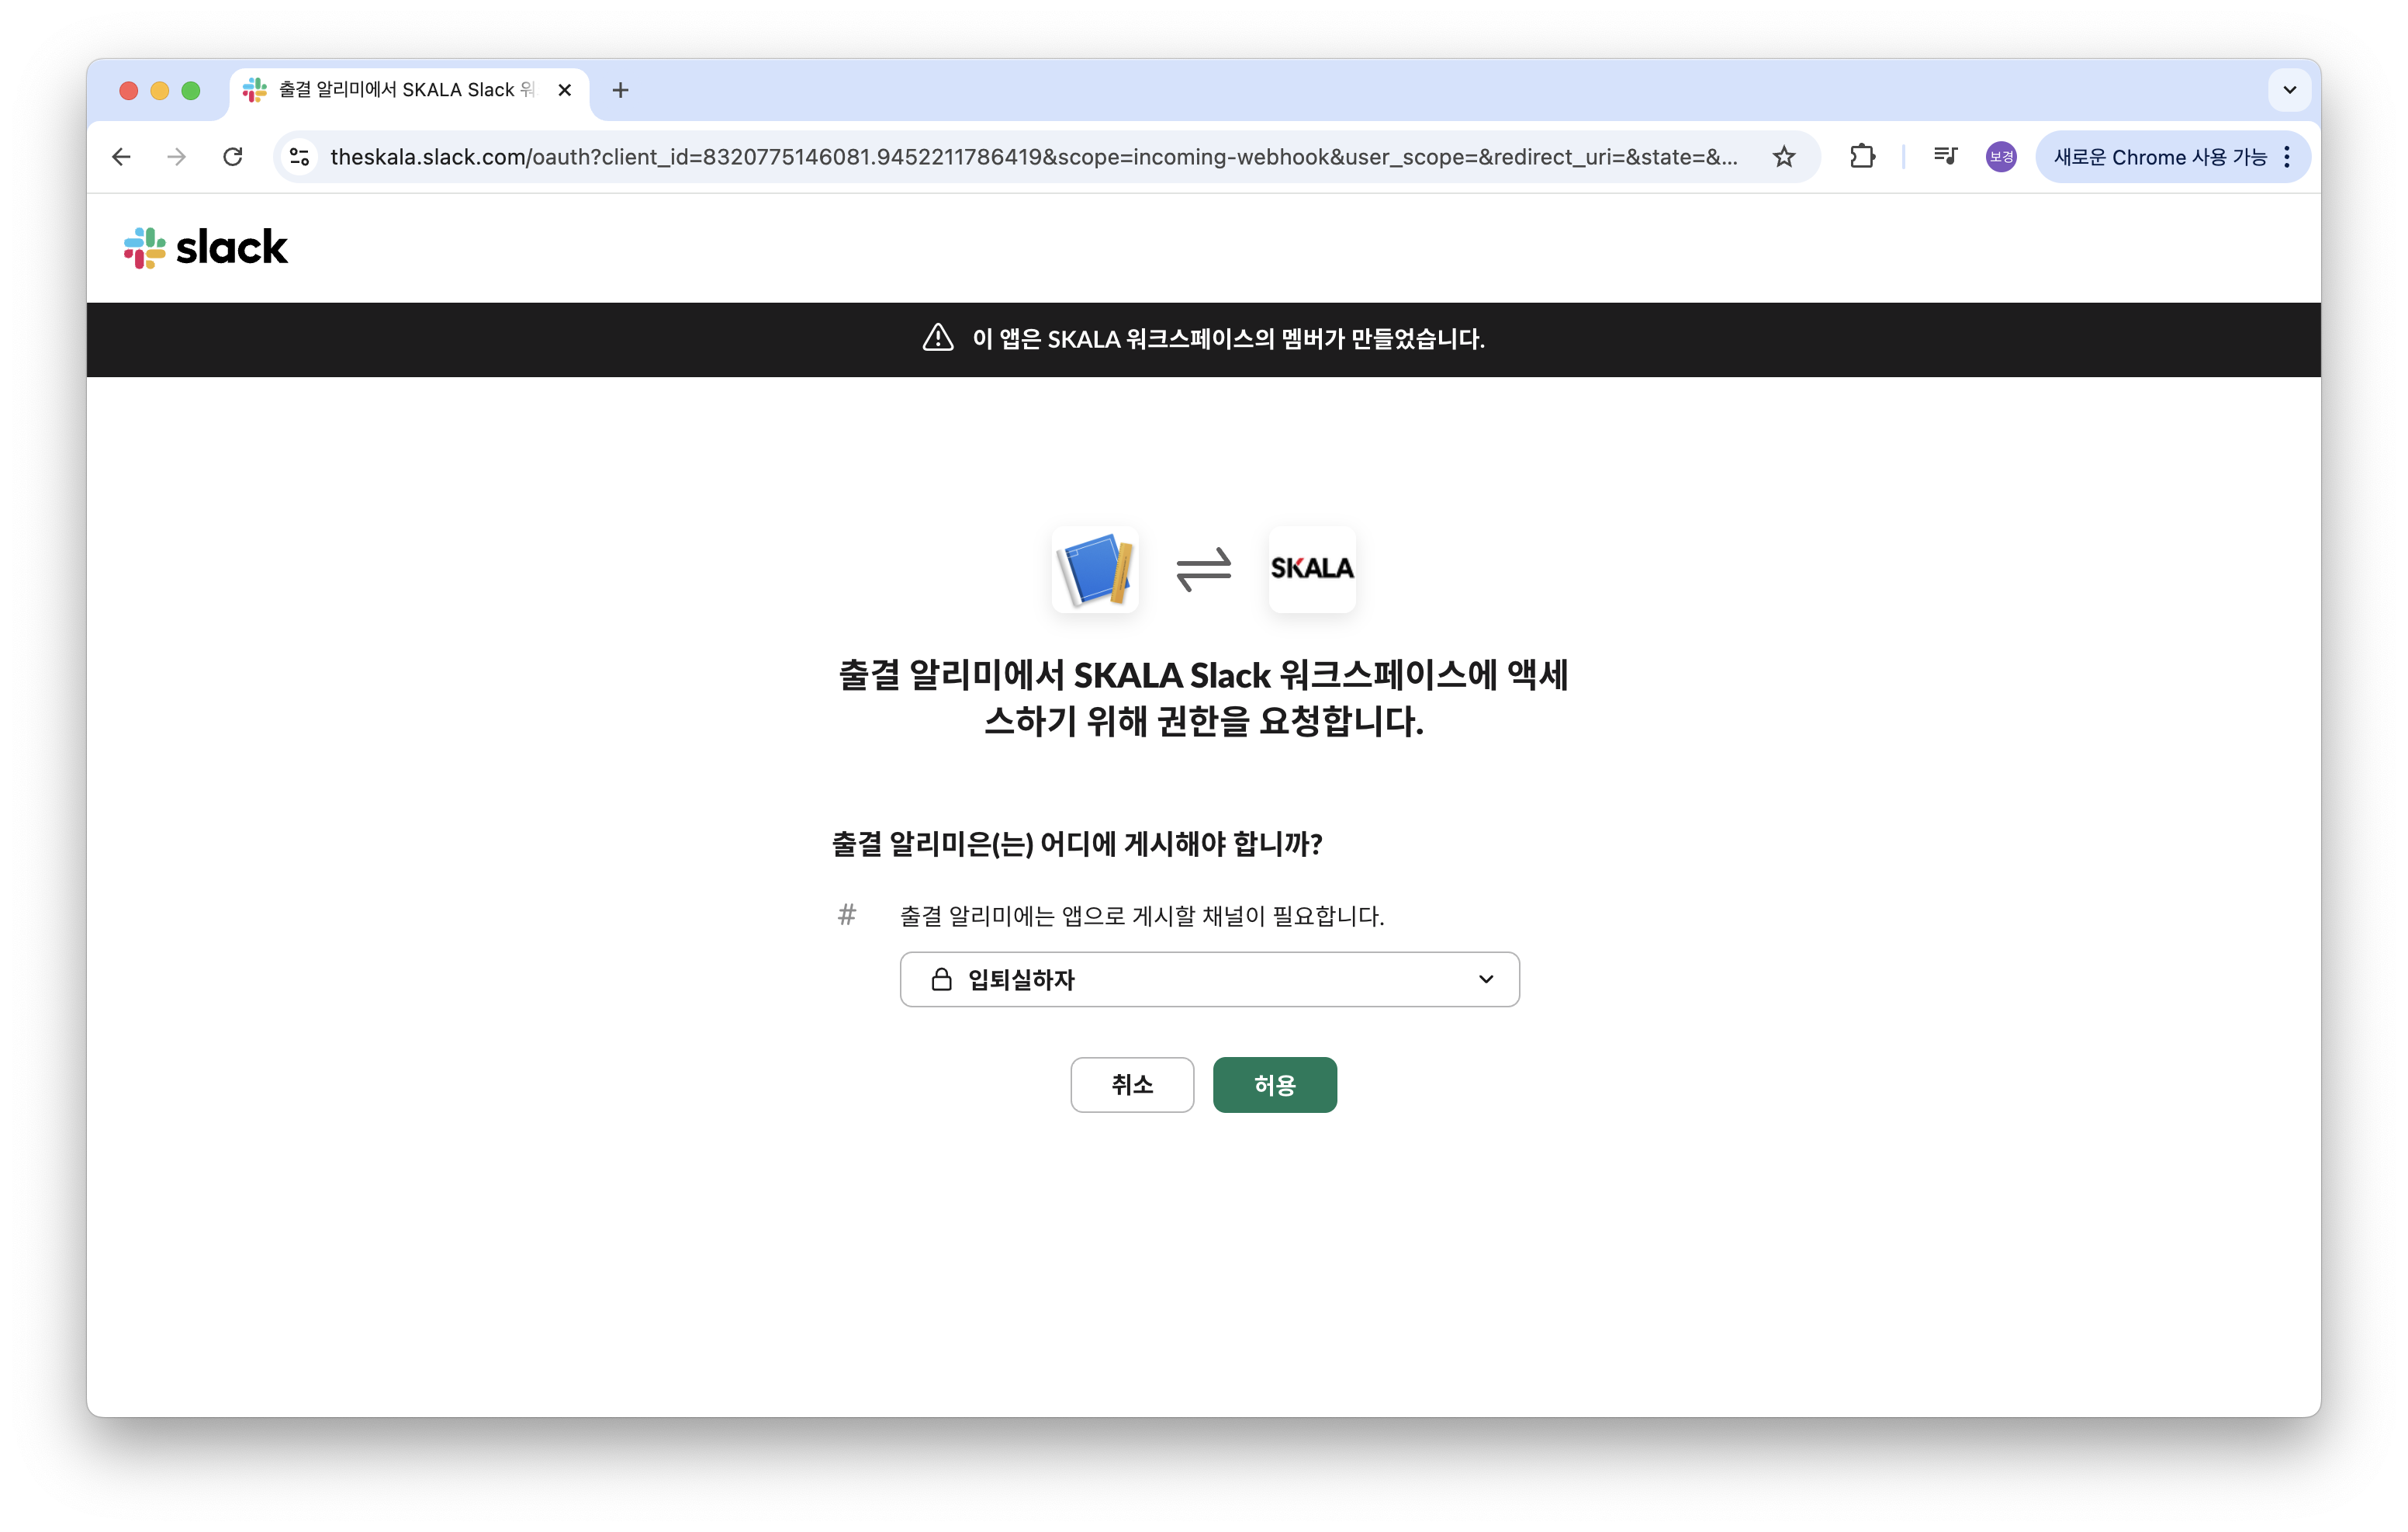Open a new browser tab
This screenshot has width=2408, height=1532.
[620, 90]
